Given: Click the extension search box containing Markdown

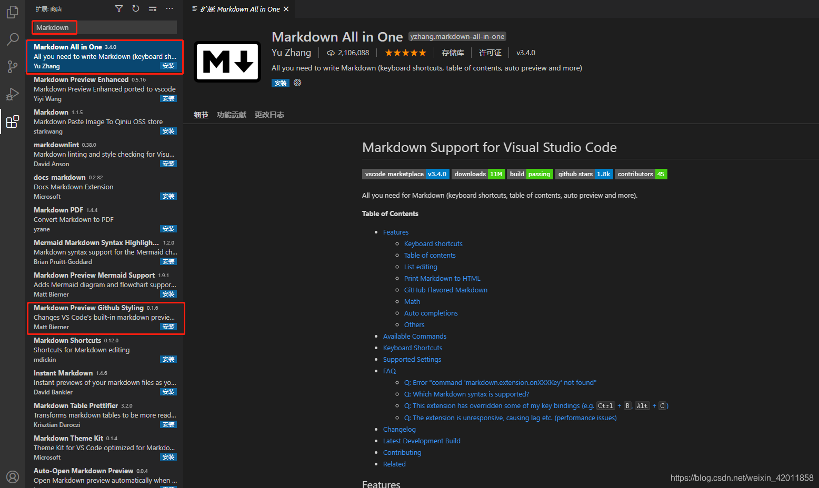Looking at the screenshot, I should pyautogui.click(x=104, y=27).
